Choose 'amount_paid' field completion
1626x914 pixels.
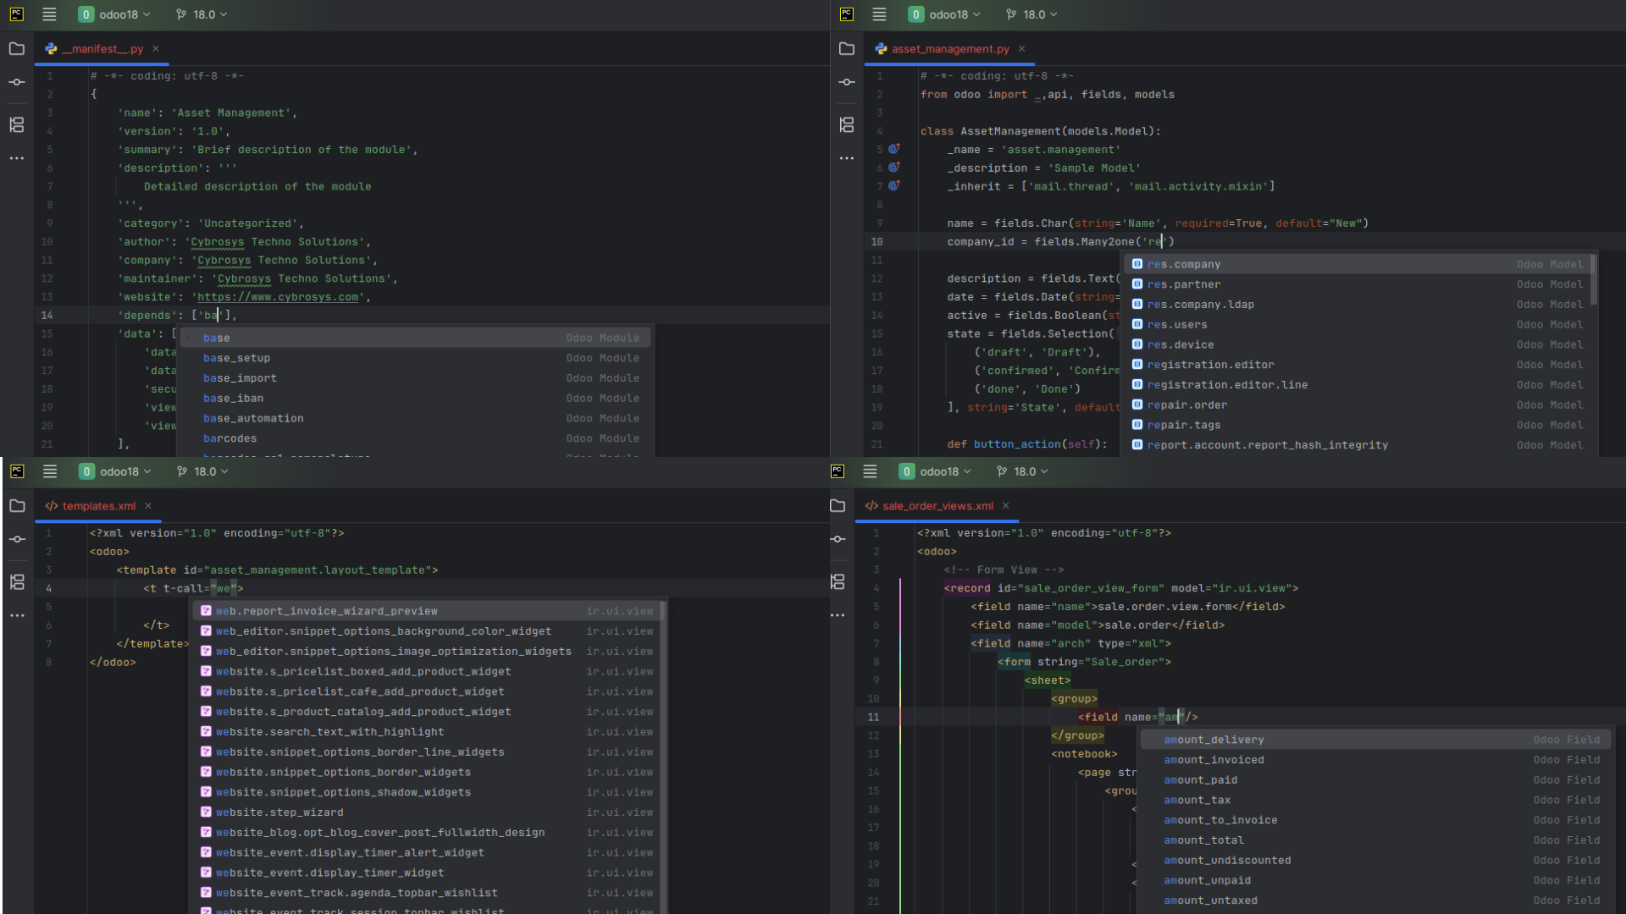[1375, 780]
